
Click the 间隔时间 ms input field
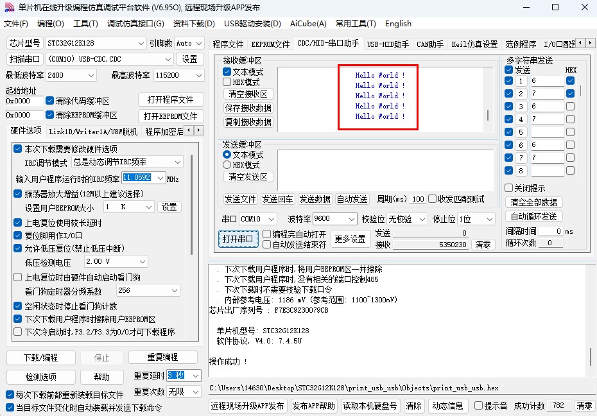coord(551,231)
